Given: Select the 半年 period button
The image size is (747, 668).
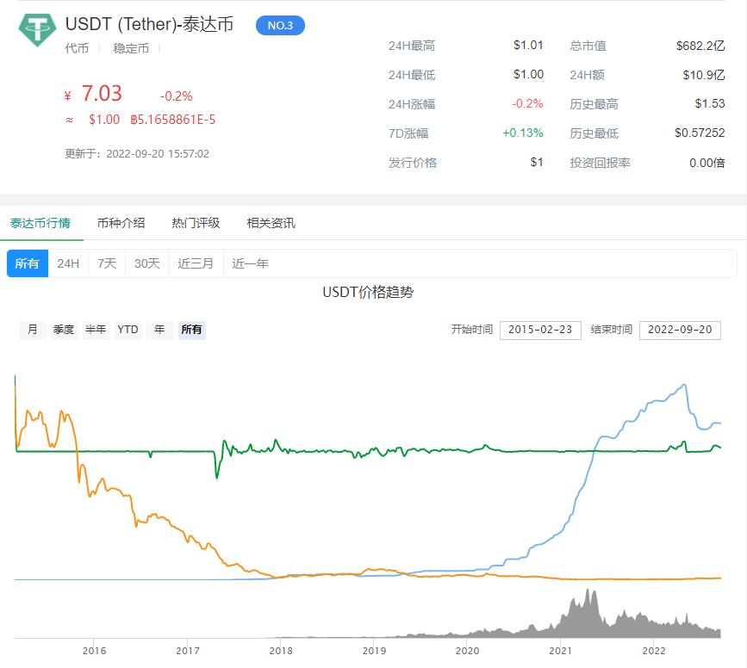Looking at the screenshot, I should point(96,330).
